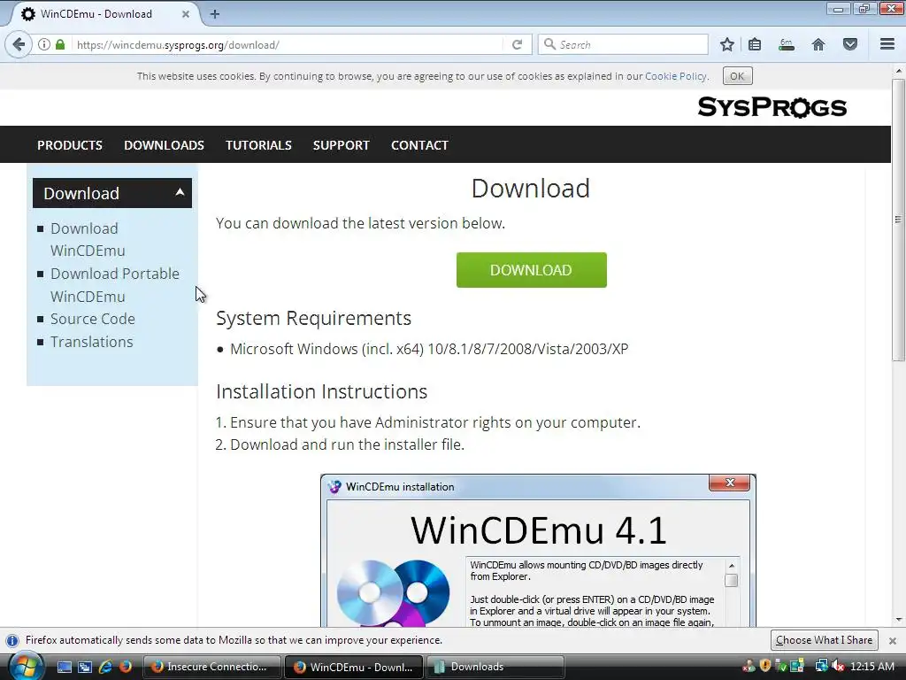Open the Source Code sidebar link

point(92,319)
